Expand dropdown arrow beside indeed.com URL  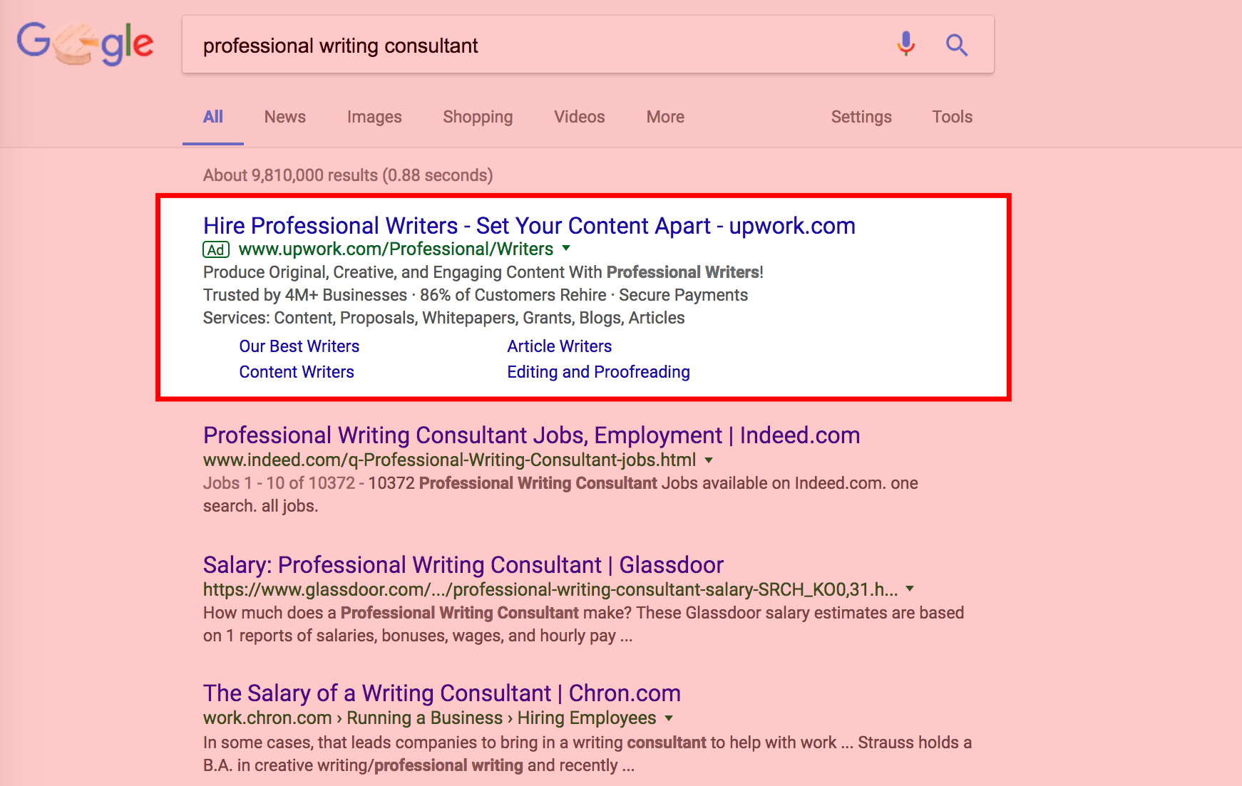[709, 460]
